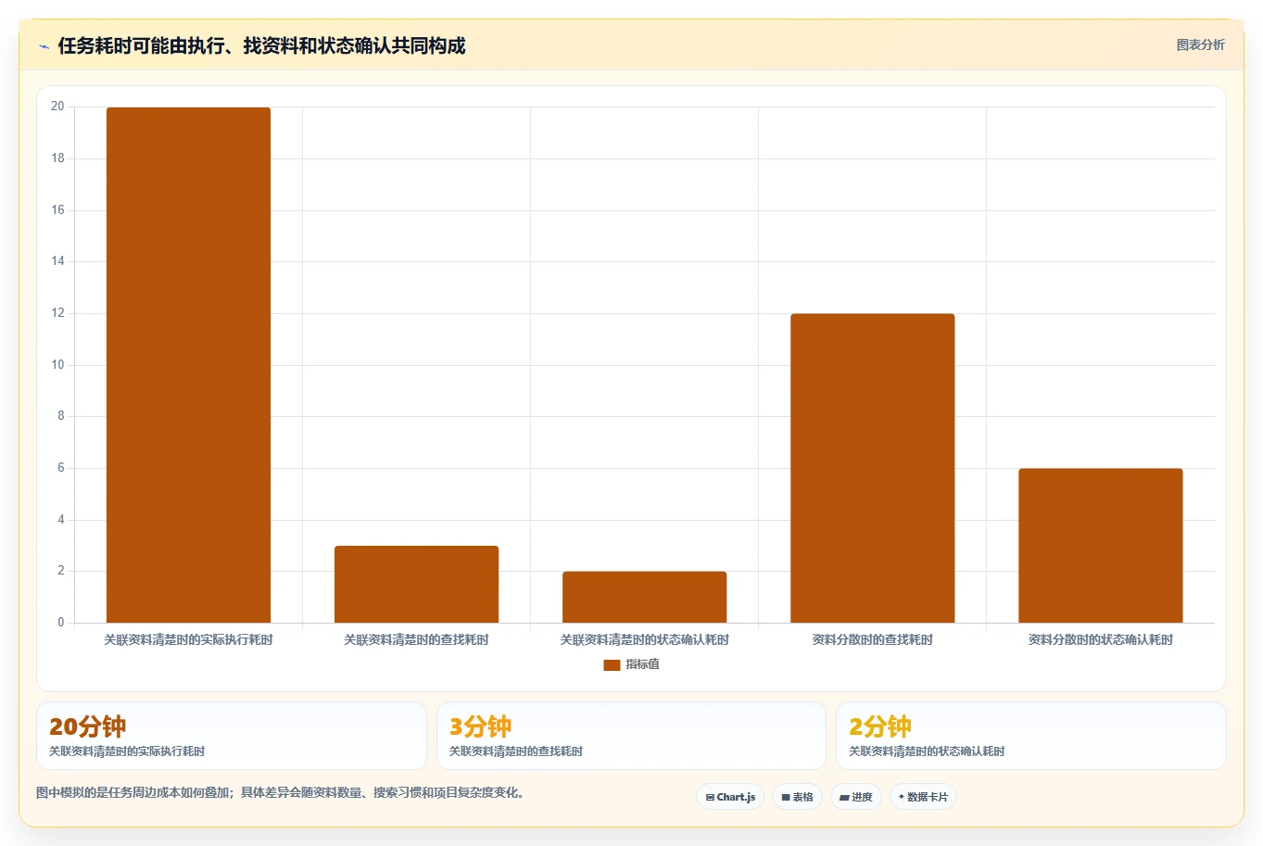Click x-axis label 关联资料清楚时的查找耗时
The height and width of the screenshot is (846, 1263).
pos(416,640)
